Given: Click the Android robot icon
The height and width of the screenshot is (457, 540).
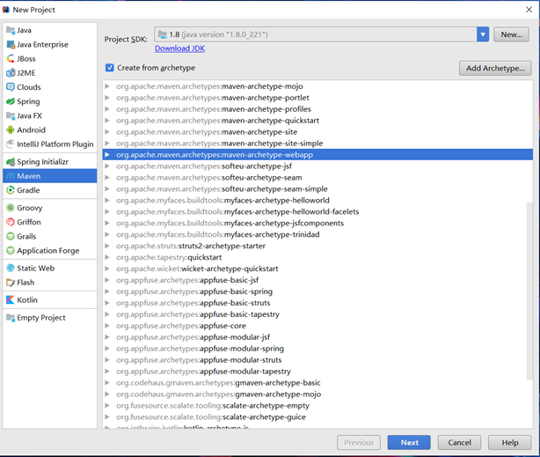Looking at the screenshot, I should pyautogui.click(x=11, y=129).
